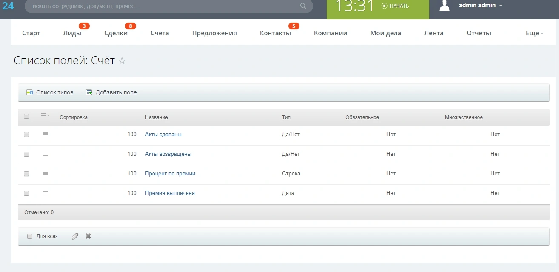Image resolution: width=559 pixels, height=272 pixels.
Task: Open the admin admin user dropdown
Action: tap(481, 6)
